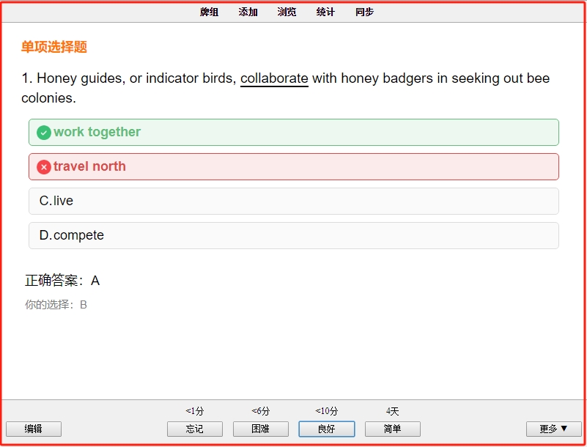Screen dimensions: 587x447
Task: Expand the 更多 more dropdown
Action: pos(554,429)
